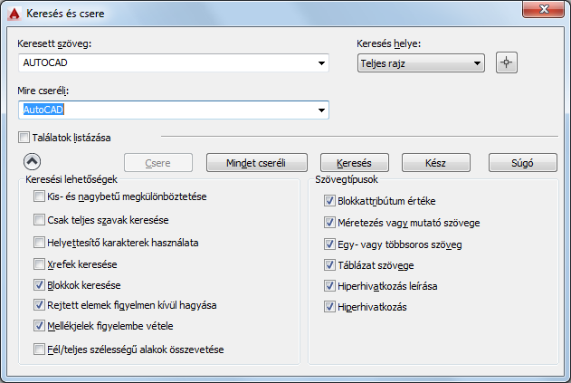Uncheck the Hiperhivatkozás checkbox
This screenshot has height=383, width=571.
point(329,306)
